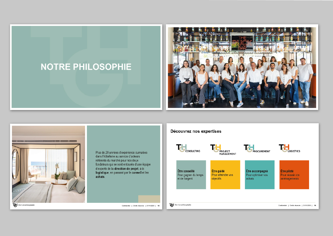333x236 pixels.
Task: Select the hotel bedroom photo
Action: [x=48, y=164]
